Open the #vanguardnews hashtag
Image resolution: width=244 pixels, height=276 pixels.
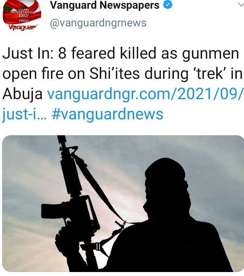pyautogui.click(x=107, y=114)
